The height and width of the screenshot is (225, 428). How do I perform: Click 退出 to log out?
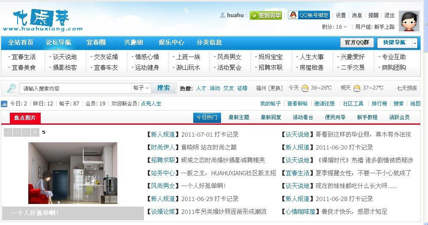(389, 15)
